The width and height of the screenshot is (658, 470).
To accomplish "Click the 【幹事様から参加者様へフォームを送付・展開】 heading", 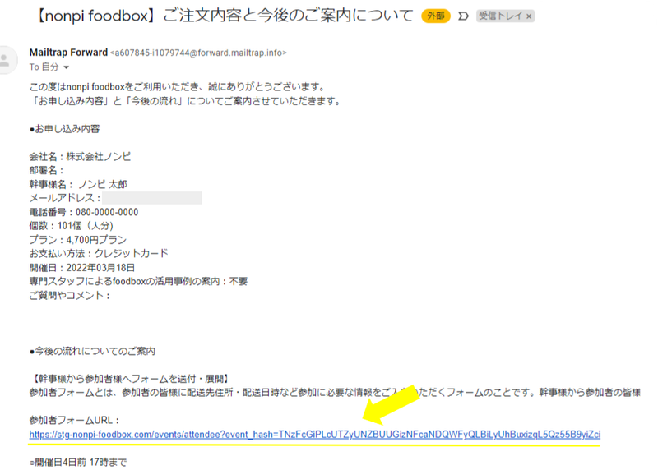I will [130, 379].
